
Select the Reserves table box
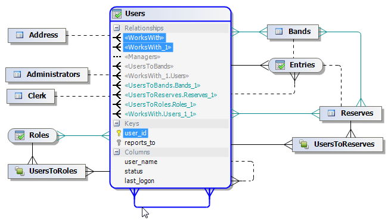coord(350,114)
